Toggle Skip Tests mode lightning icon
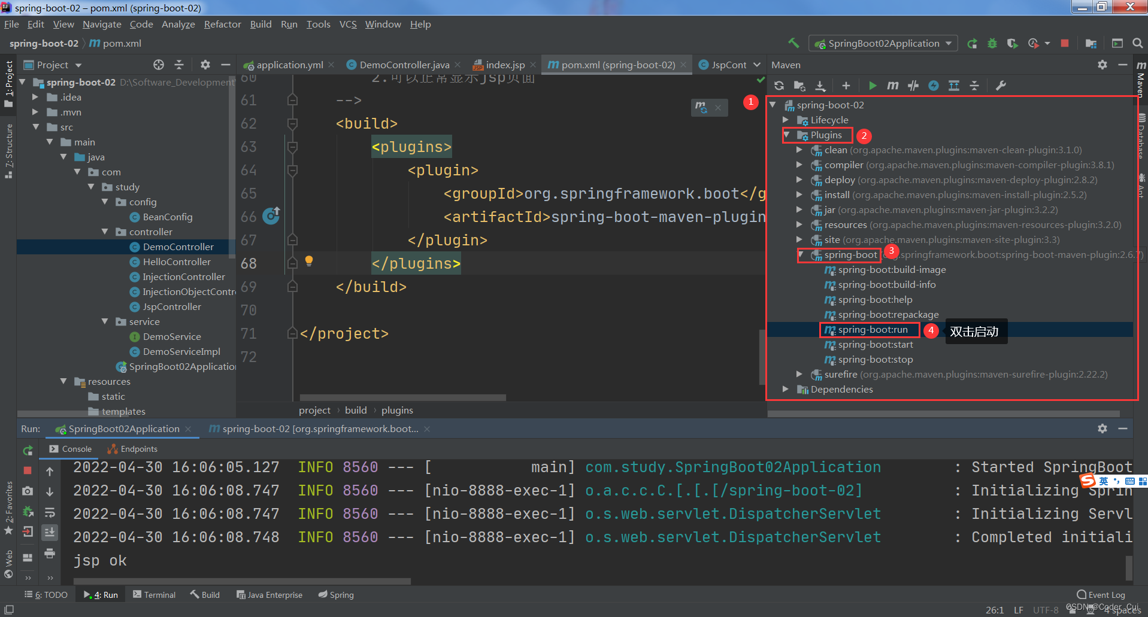Viewport: 1148px width, 617px height. pos(934,86)
